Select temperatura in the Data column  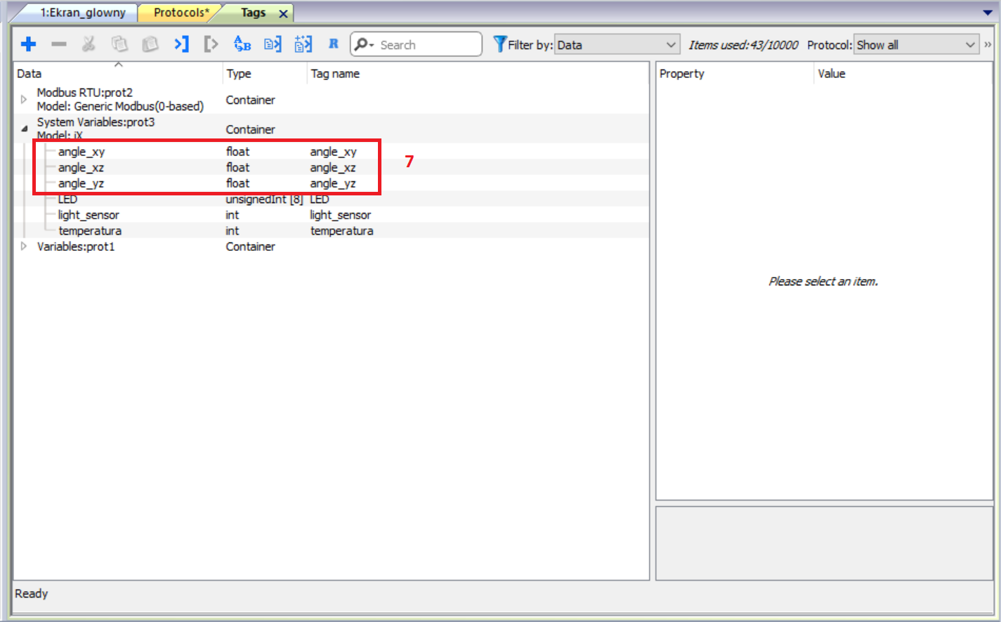(90, 231)
